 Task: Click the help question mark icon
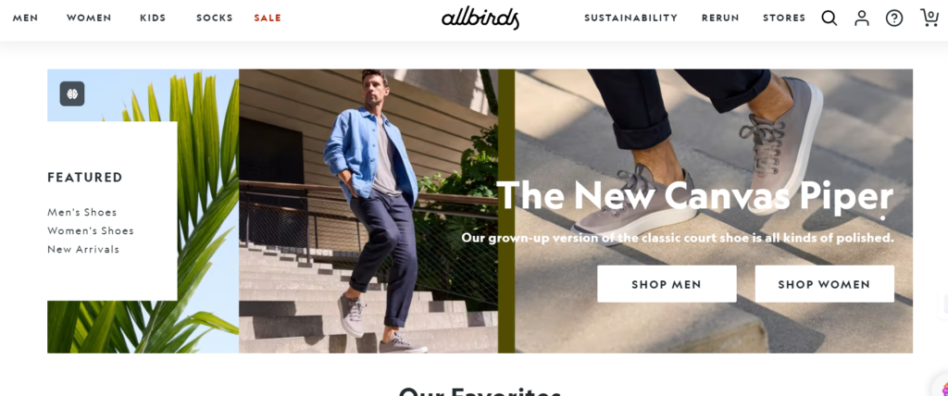click(894, 19)
